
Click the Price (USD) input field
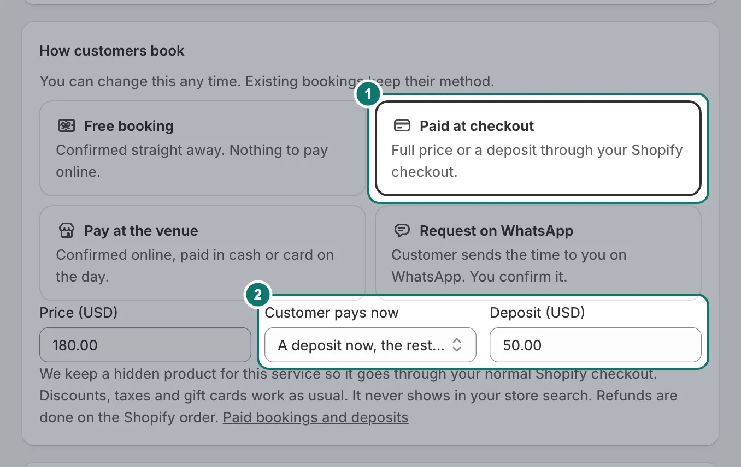click(x=145, y=345)
